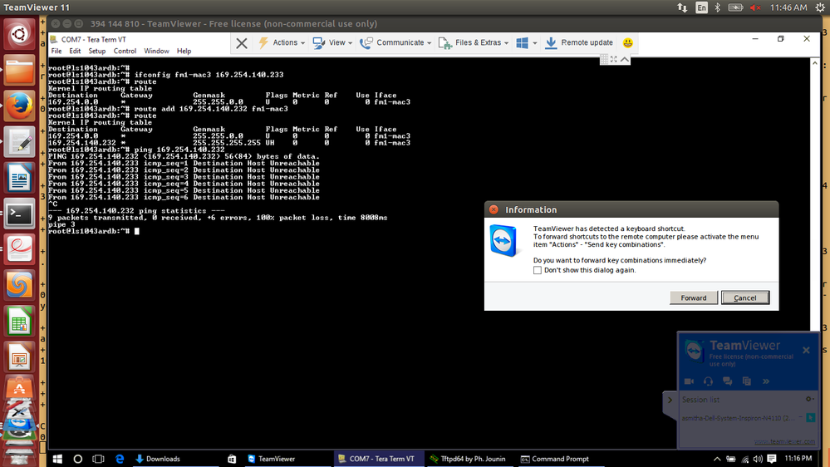
Task: Open the Session list gear settings
Action: [x=809, y=399]
